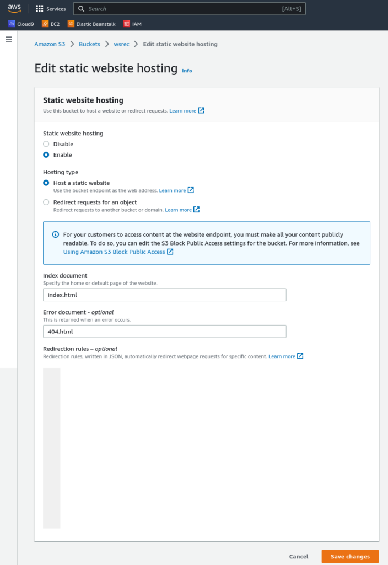Viewport: 388px width, 565px height.
Task: Select the Enable static hosting radio
Action: [x=46, y=155]
